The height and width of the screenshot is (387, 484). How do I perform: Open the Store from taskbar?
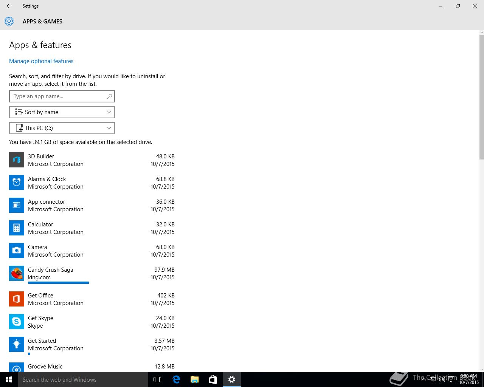tap(213, 379)
